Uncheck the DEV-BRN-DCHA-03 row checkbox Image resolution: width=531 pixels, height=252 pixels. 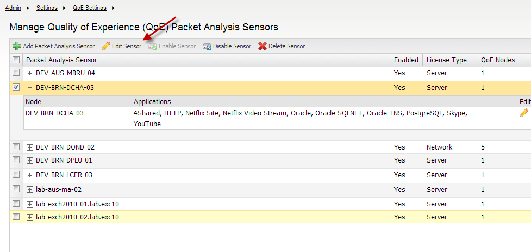click(16, 87)
